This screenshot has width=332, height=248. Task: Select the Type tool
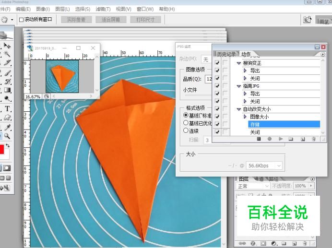7,108
